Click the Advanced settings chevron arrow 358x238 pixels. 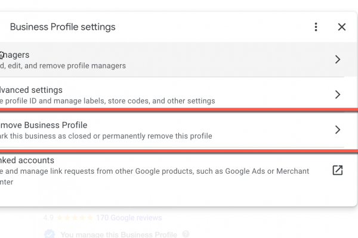click(x=338, y=95)
